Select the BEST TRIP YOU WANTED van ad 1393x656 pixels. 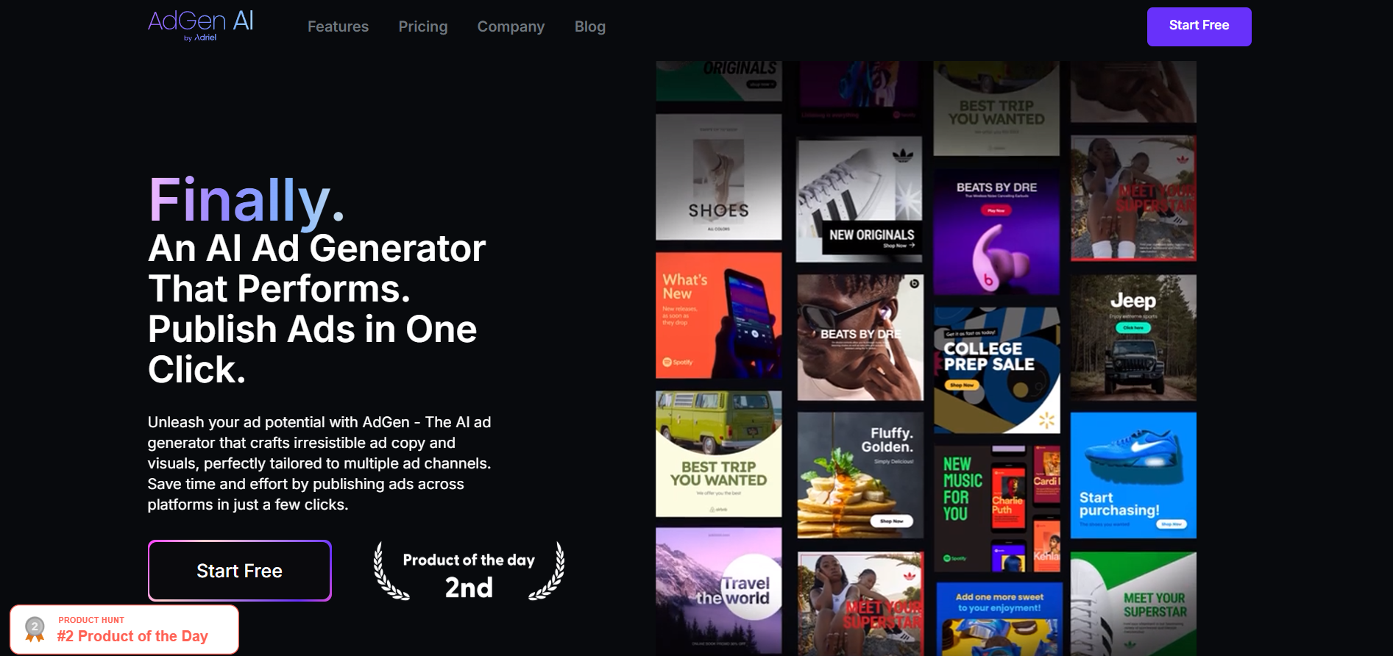point(719,454)
